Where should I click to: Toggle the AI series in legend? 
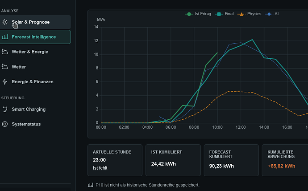[x=272, y=14]
